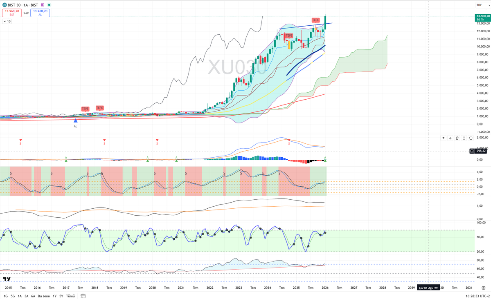Select the 6A time range
The image size is (491, 299).
(x=33, y=296)
